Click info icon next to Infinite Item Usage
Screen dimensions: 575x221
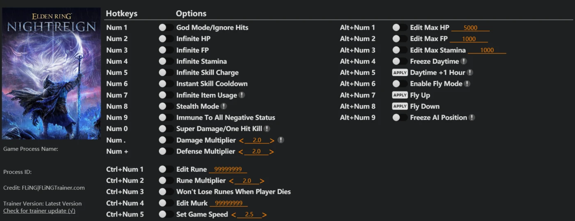242,95
